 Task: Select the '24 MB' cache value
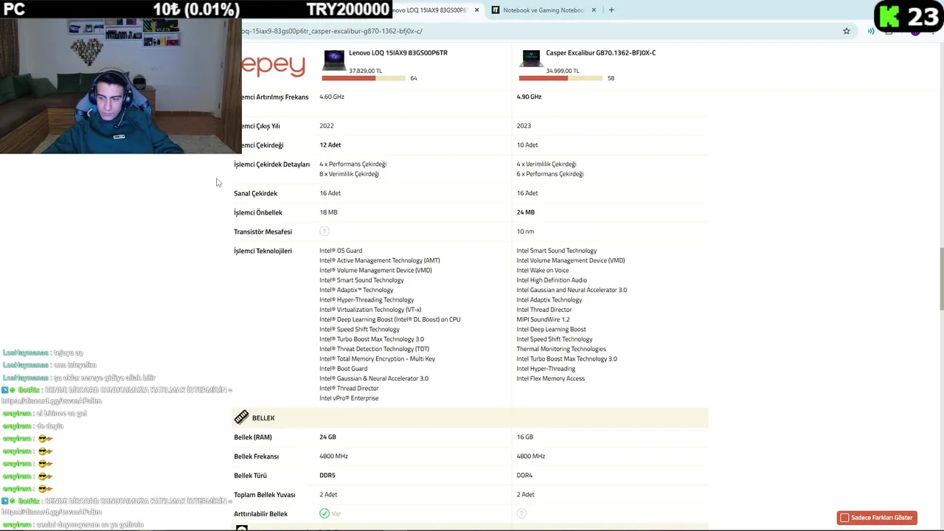(x=526, y=212)
